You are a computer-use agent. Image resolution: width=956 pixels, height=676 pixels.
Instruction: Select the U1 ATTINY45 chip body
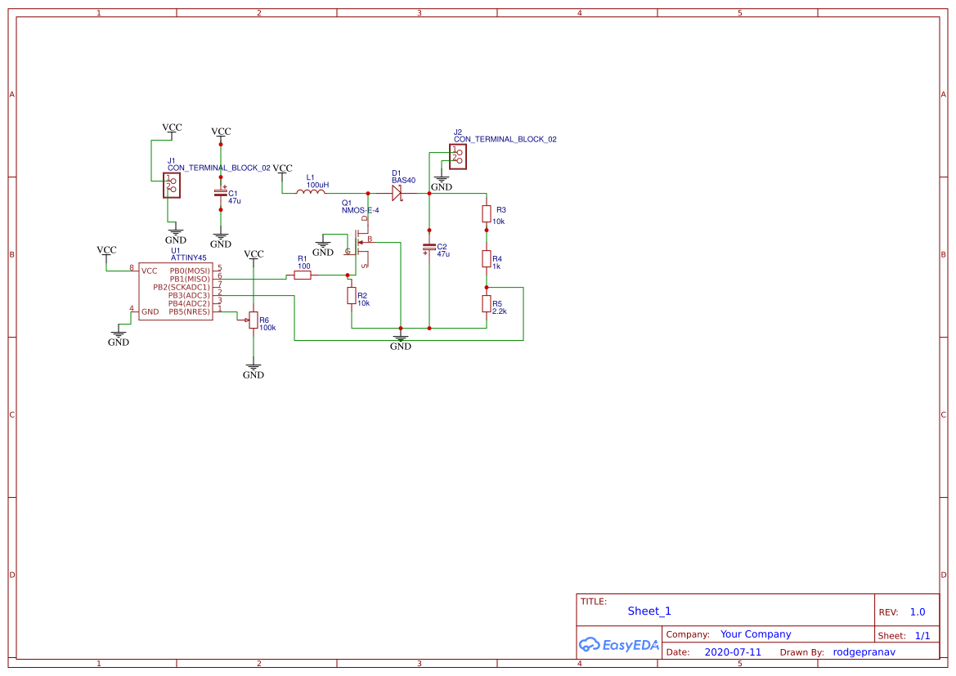(175, 291)
